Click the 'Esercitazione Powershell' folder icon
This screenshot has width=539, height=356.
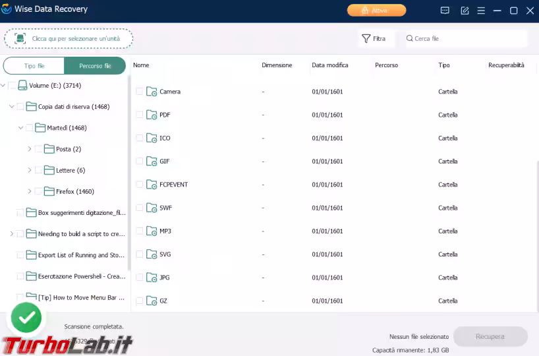31,276
